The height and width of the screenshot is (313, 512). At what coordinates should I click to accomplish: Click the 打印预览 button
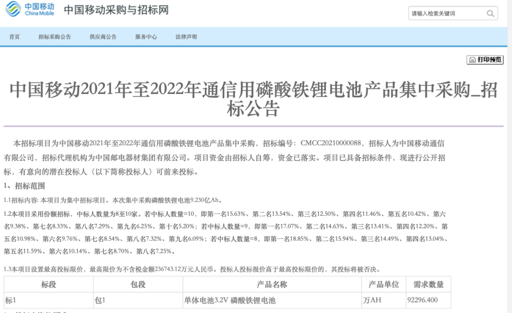click(485, 59)
